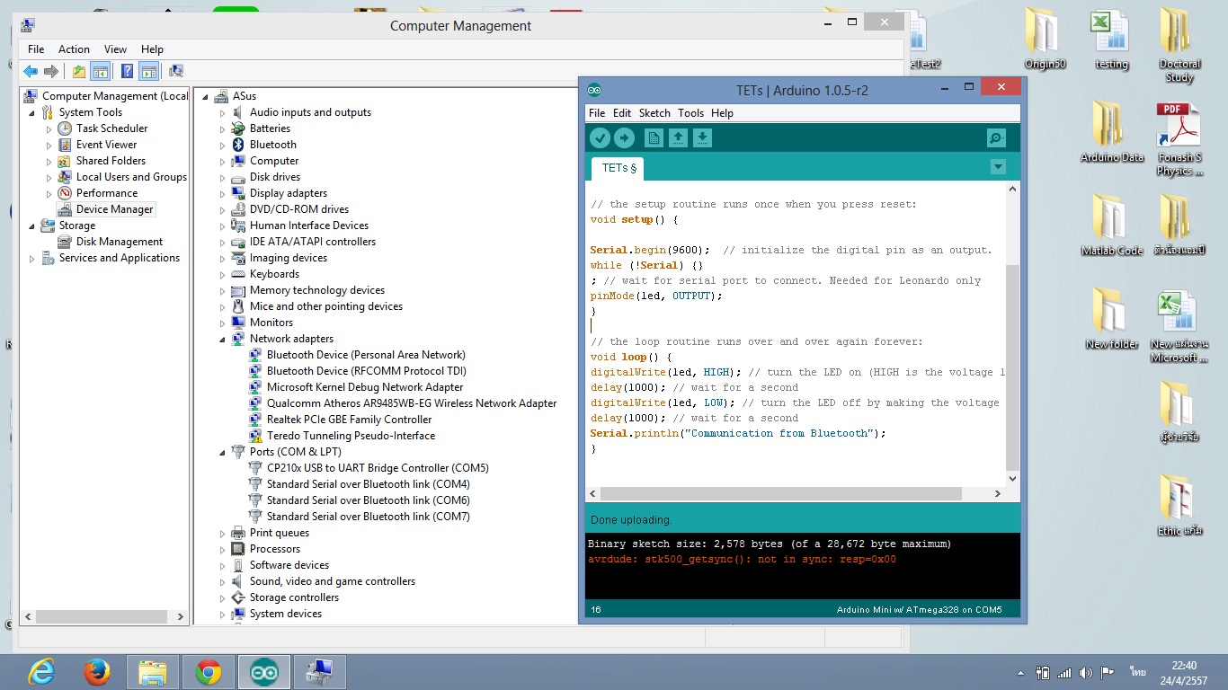This screenshot has height=690, width=1228.
Task: Open Firefox from the taskbar
Action: pos(96,672)
